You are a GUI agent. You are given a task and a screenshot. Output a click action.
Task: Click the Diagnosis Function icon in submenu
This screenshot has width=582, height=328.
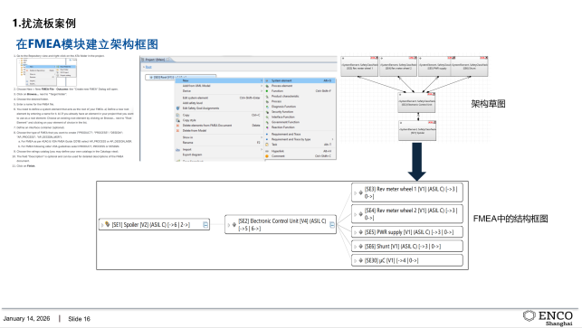267,107
